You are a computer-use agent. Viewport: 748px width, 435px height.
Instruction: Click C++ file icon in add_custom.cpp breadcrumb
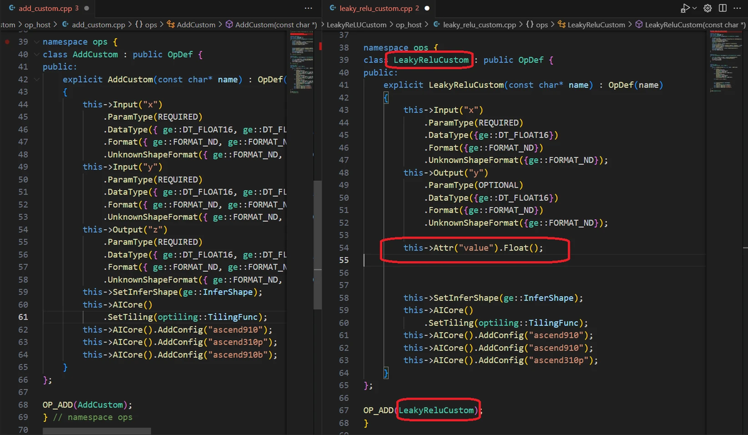point(66,24)
